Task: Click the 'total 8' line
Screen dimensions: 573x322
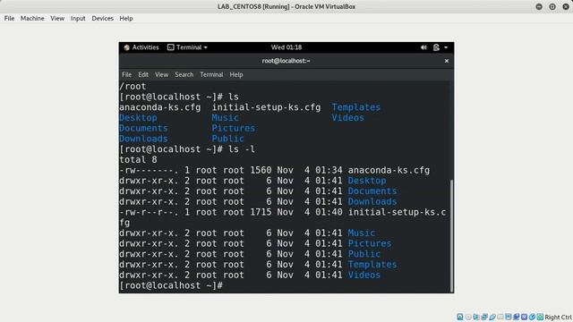Action: [x=138, y=159]
